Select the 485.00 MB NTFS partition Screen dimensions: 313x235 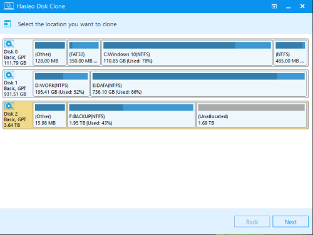[x=290, y=52]
